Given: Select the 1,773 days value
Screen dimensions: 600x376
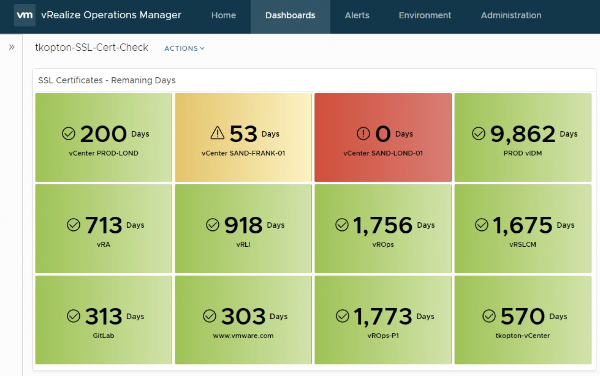Looking at the screenshot, I should click(x=383, y=317).
